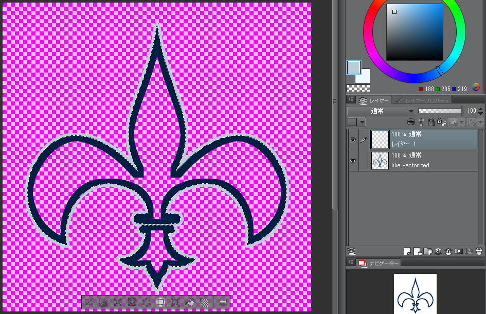Create a new vector layer

pos(418,251)
